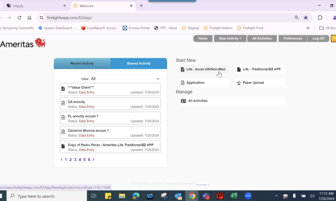Image resolution: width=336 pixels, height=201 pixels.
Task: Open All Activities under Manage
Action: coord(232,101)
